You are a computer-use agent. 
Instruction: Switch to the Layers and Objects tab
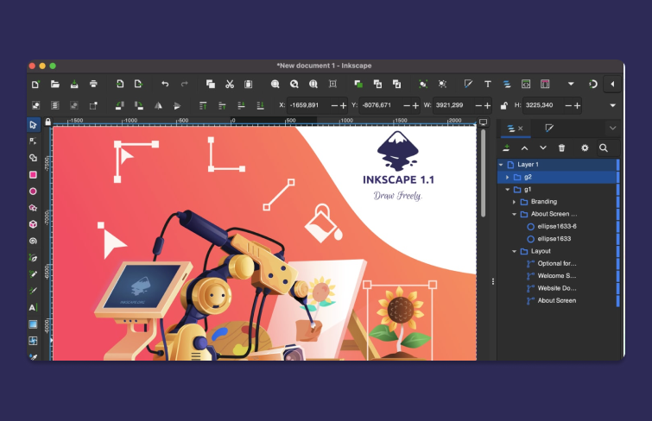(511, 129)
